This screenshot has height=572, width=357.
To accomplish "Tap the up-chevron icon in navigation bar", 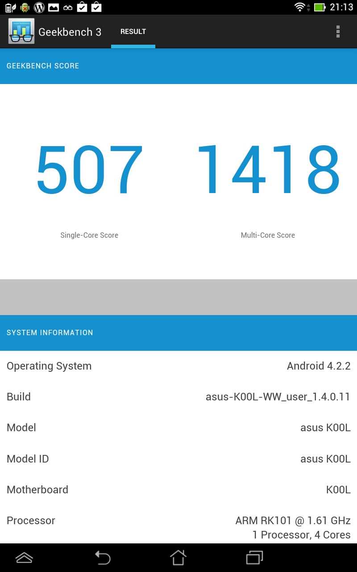I will point(24,557).
